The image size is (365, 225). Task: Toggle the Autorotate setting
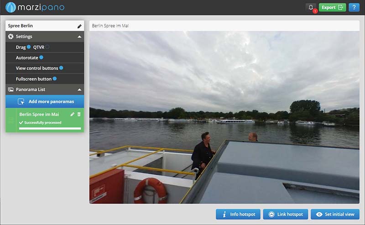[x=41, y=58]
